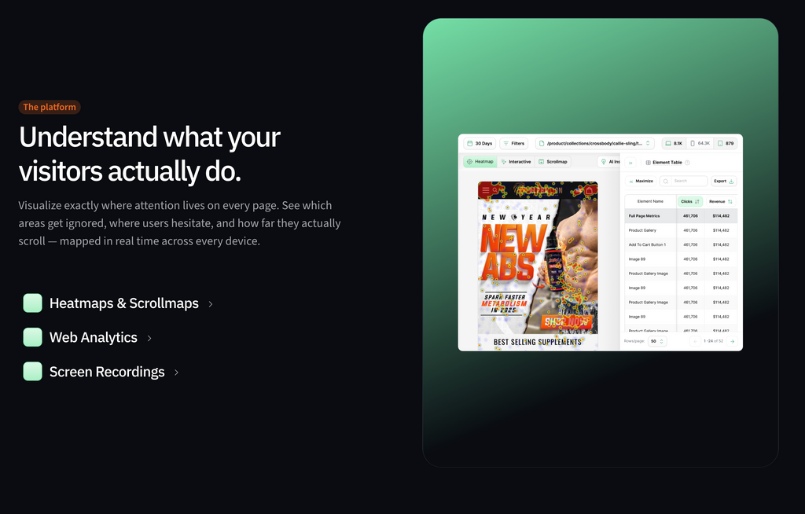Collapse the side panel with double-chevron icon
The image size is (805, 514).
630,163
